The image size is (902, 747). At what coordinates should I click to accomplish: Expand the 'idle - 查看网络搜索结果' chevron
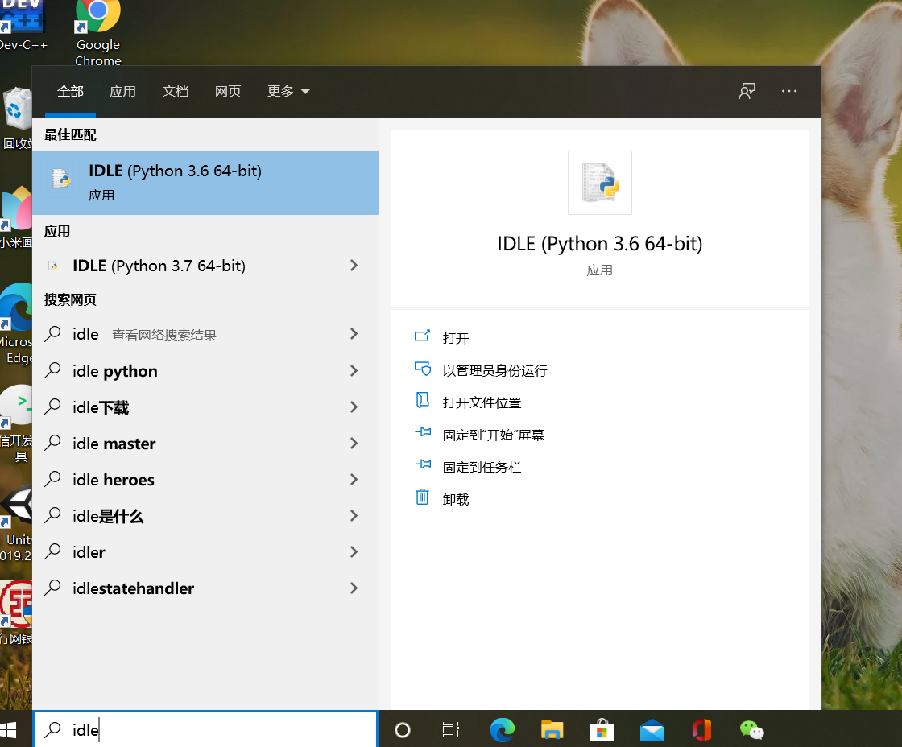(x=354, y=334)
